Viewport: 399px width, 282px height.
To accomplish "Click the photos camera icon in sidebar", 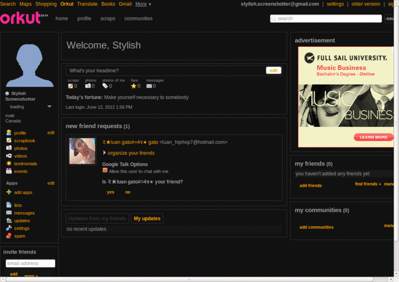I will point(9,148).
